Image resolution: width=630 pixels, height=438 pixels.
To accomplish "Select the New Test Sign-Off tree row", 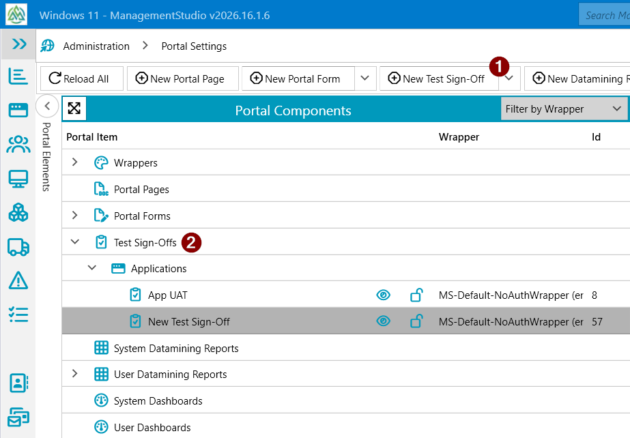I will pos(346,321).
